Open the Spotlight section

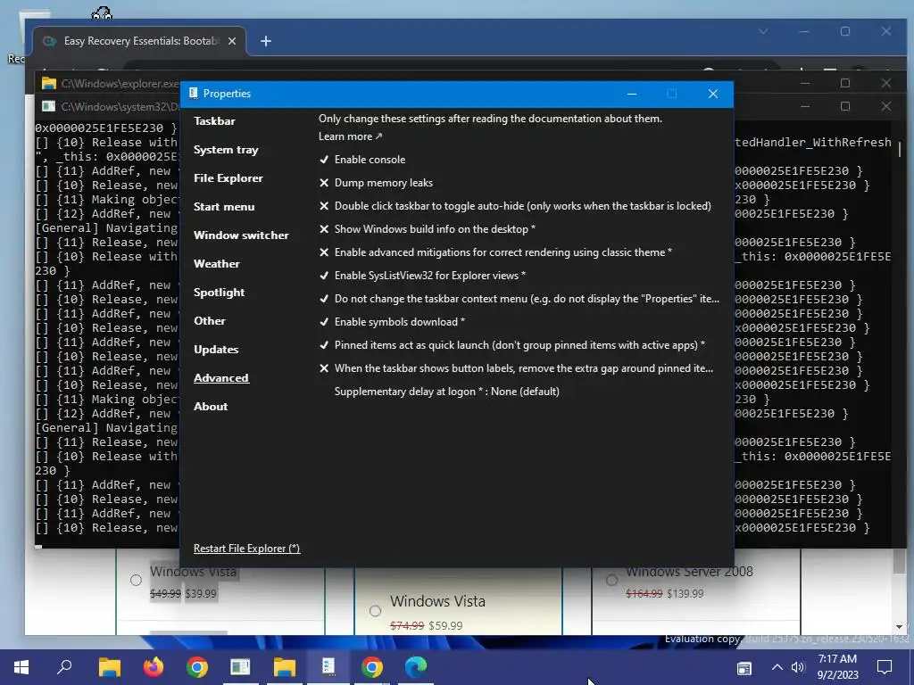[219, 293]
